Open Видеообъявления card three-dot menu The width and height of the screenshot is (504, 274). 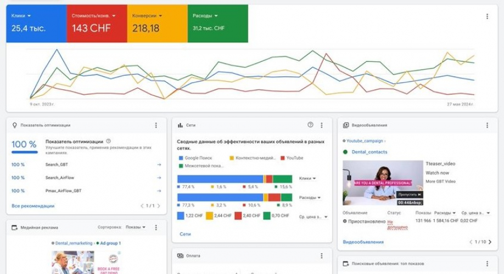coord(488,125)
